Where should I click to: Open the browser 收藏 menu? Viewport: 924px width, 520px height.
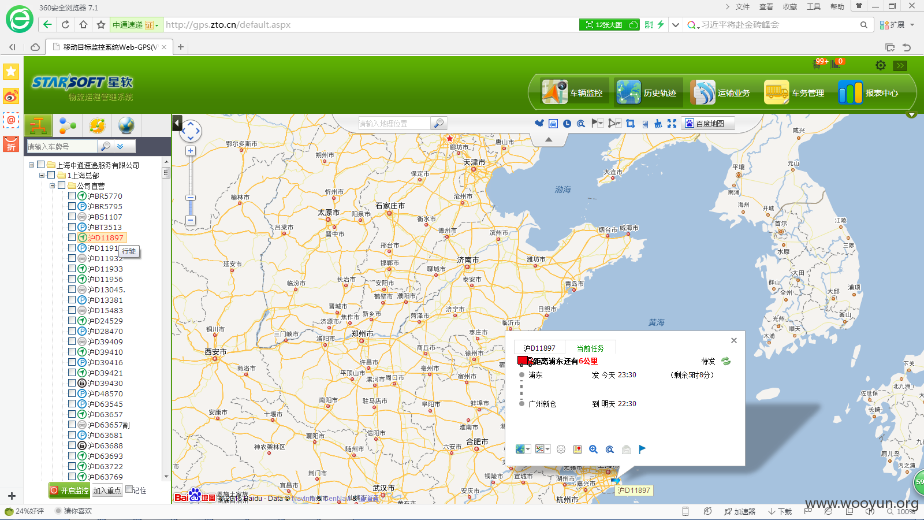tap(789, 7)
